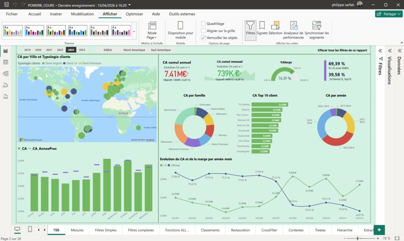Click Effacer tous les filtres de ce rapport
Image resolution: width=404 pixels, height=241 pixels.
tap(342, 50)
